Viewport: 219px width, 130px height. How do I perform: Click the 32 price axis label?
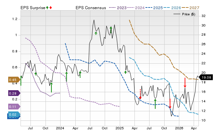[x=204, y=16]
